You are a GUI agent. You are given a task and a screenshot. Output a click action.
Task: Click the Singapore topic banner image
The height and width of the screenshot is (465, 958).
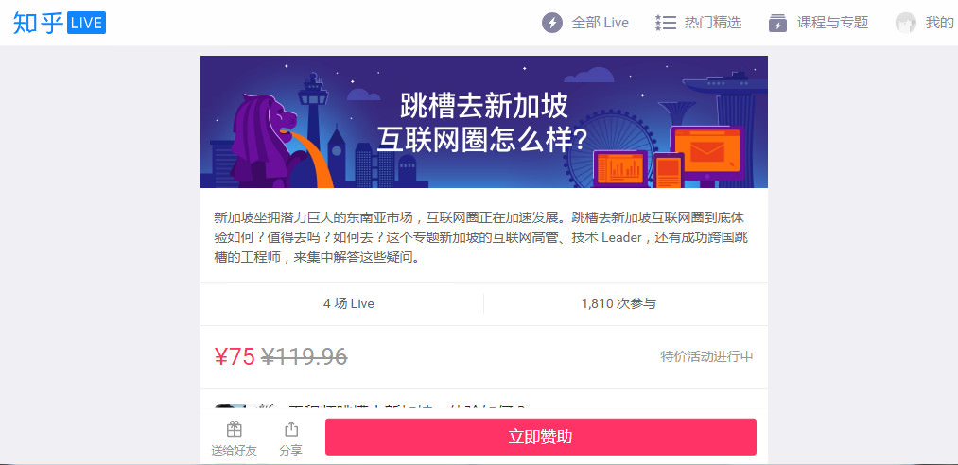(x=484, y=122)
